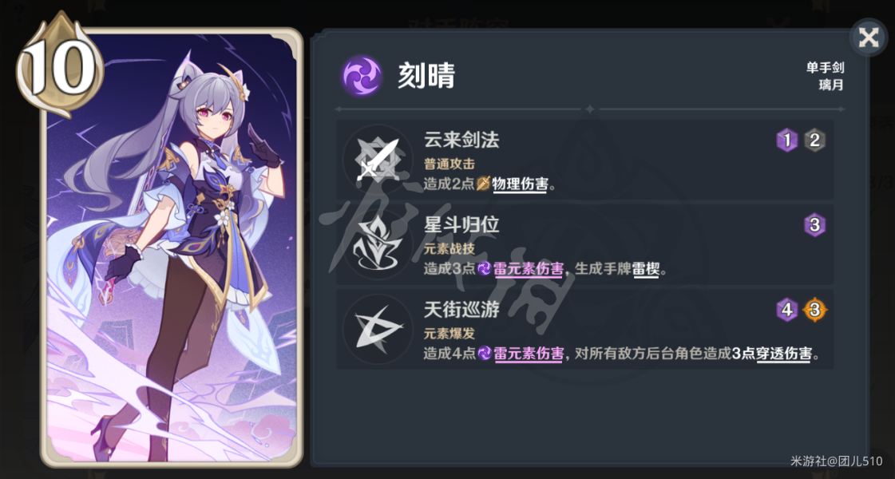Viewport: 895px width, 479px height.
Task: Open the 雷元素伤害 link under 天街巡游
Action: (529, 354)
